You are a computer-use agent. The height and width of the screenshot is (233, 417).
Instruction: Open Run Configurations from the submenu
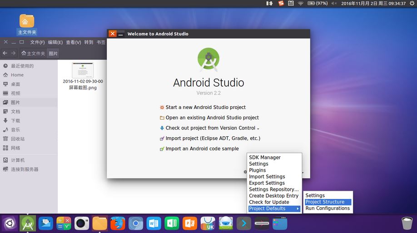328,208
